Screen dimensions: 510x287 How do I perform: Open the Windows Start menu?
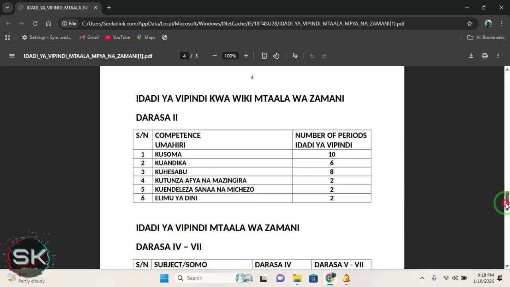[164, 278]
